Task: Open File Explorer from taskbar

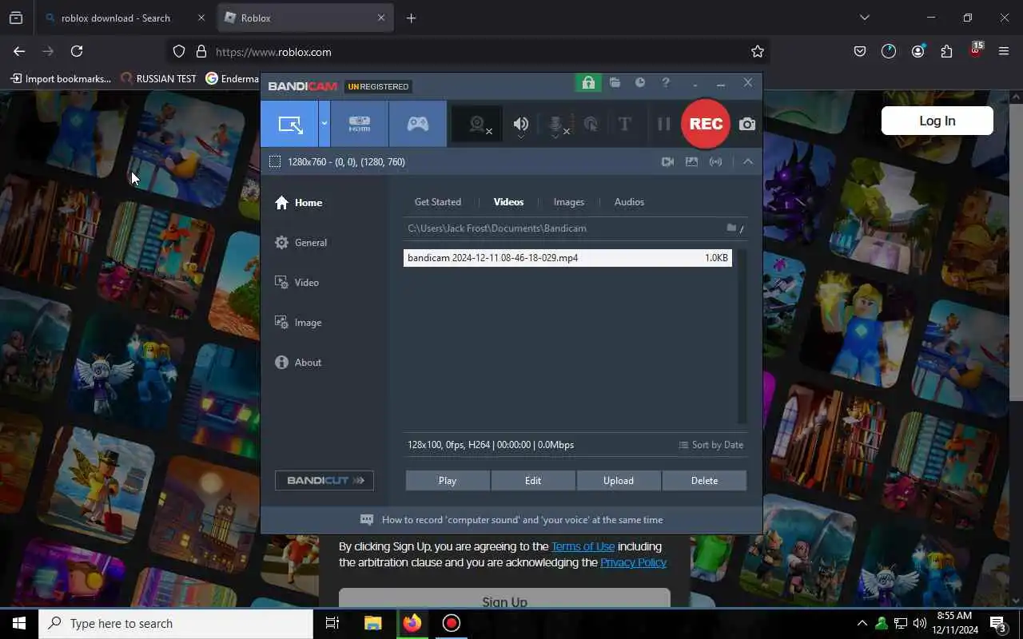Action: (372, 624)
